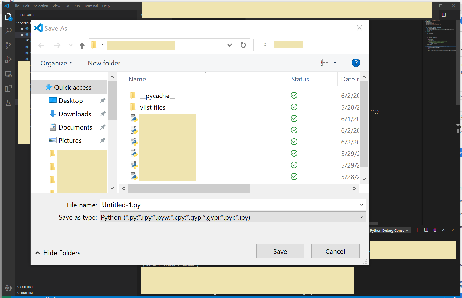Select the Run and Debug icon
This screenshot has width=462, height=298.
point(8,59)
